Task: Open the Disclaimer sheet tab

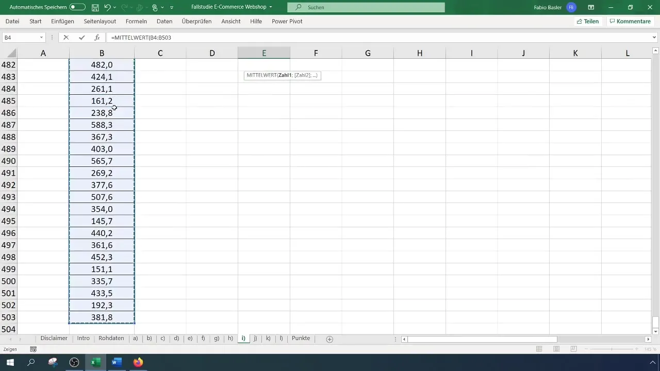Action: click(x=54, y=339)
